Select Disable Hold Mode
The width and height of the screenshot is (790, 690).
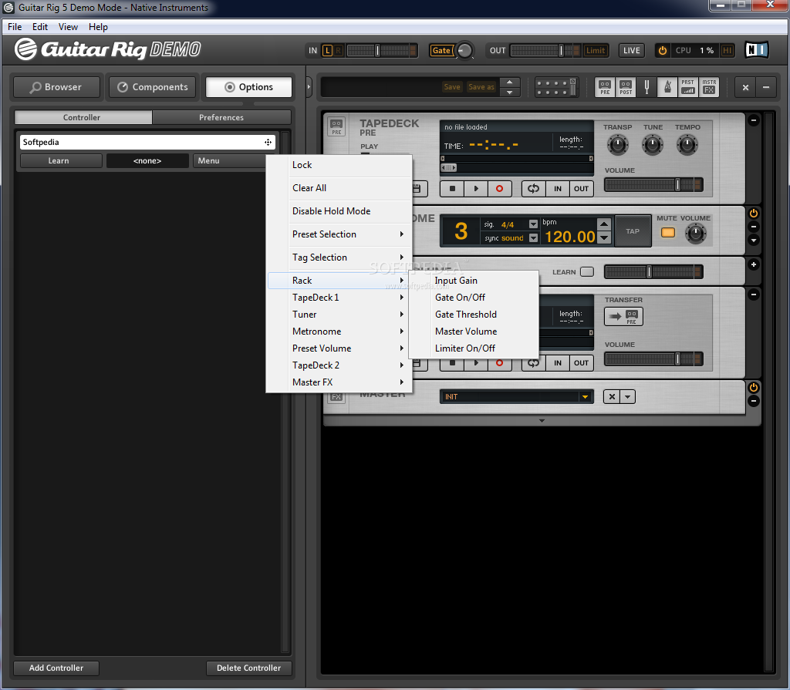tap(340, 211)
